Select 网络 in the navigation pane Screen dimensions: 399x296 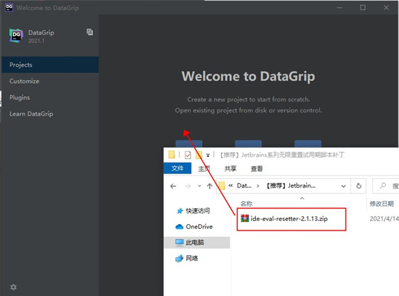(192, 258)
